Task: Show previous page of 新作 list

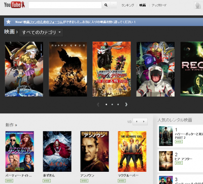Action: click(x=137, y=121)
